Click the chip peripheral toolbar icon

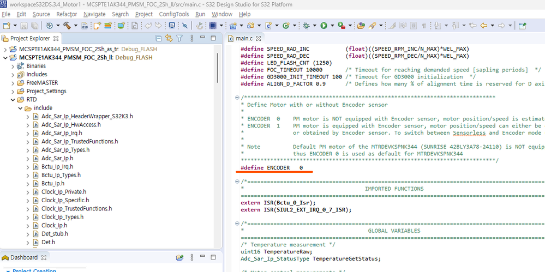(x=213, y=26)
